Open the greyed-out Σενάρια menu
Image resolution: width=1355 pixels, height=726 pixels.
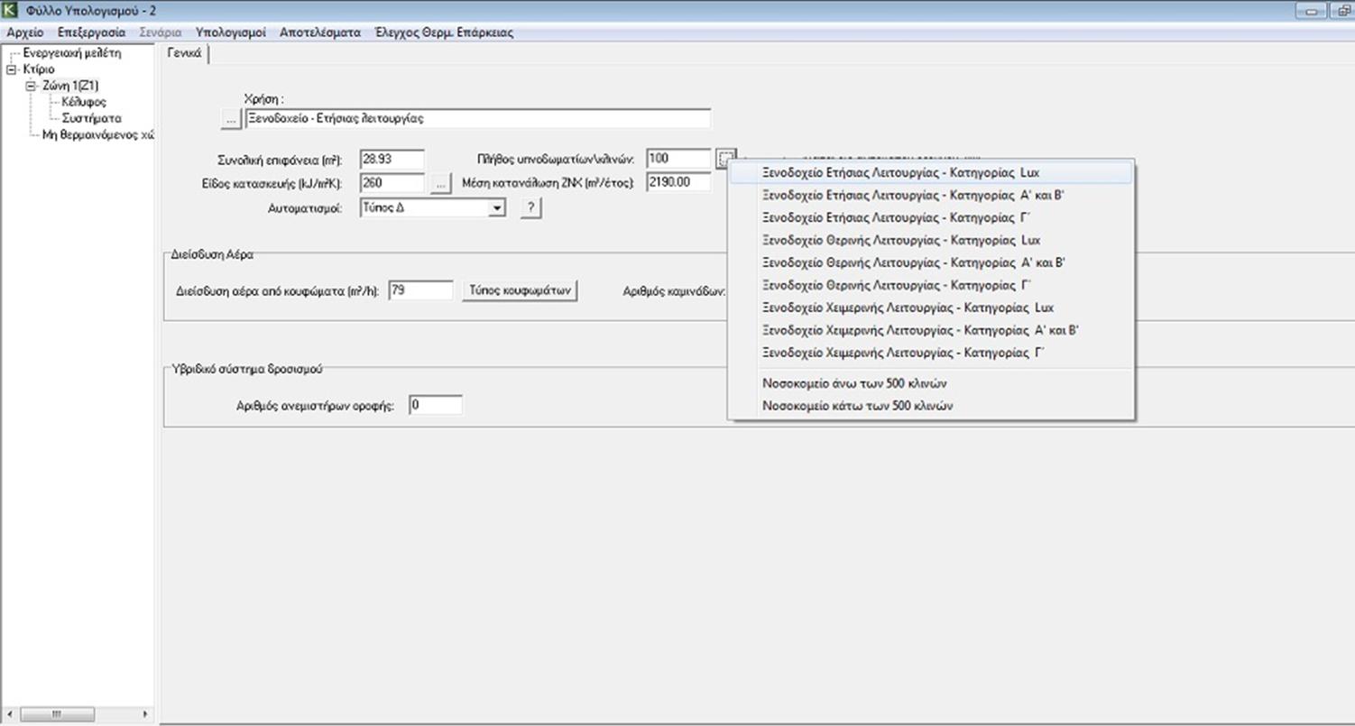161,32
